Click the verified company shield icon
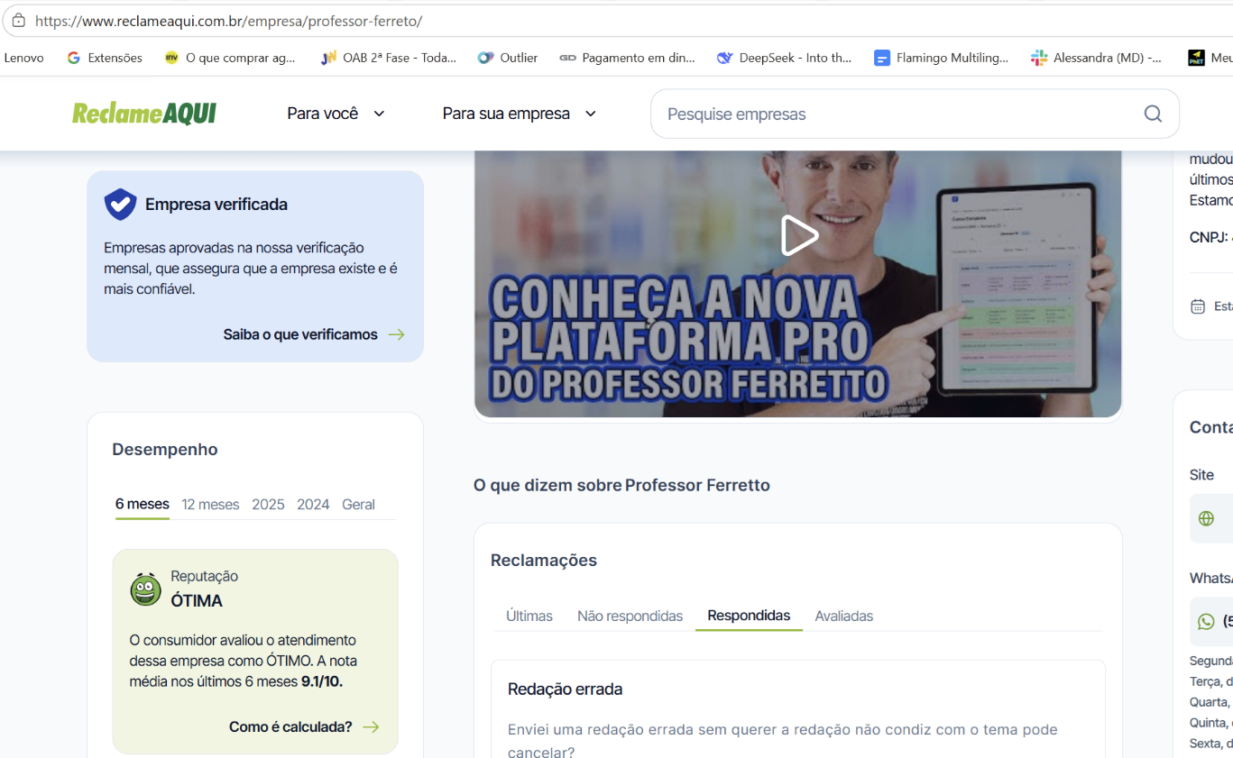The image size is (1233, 758). (x=120, y=205)
